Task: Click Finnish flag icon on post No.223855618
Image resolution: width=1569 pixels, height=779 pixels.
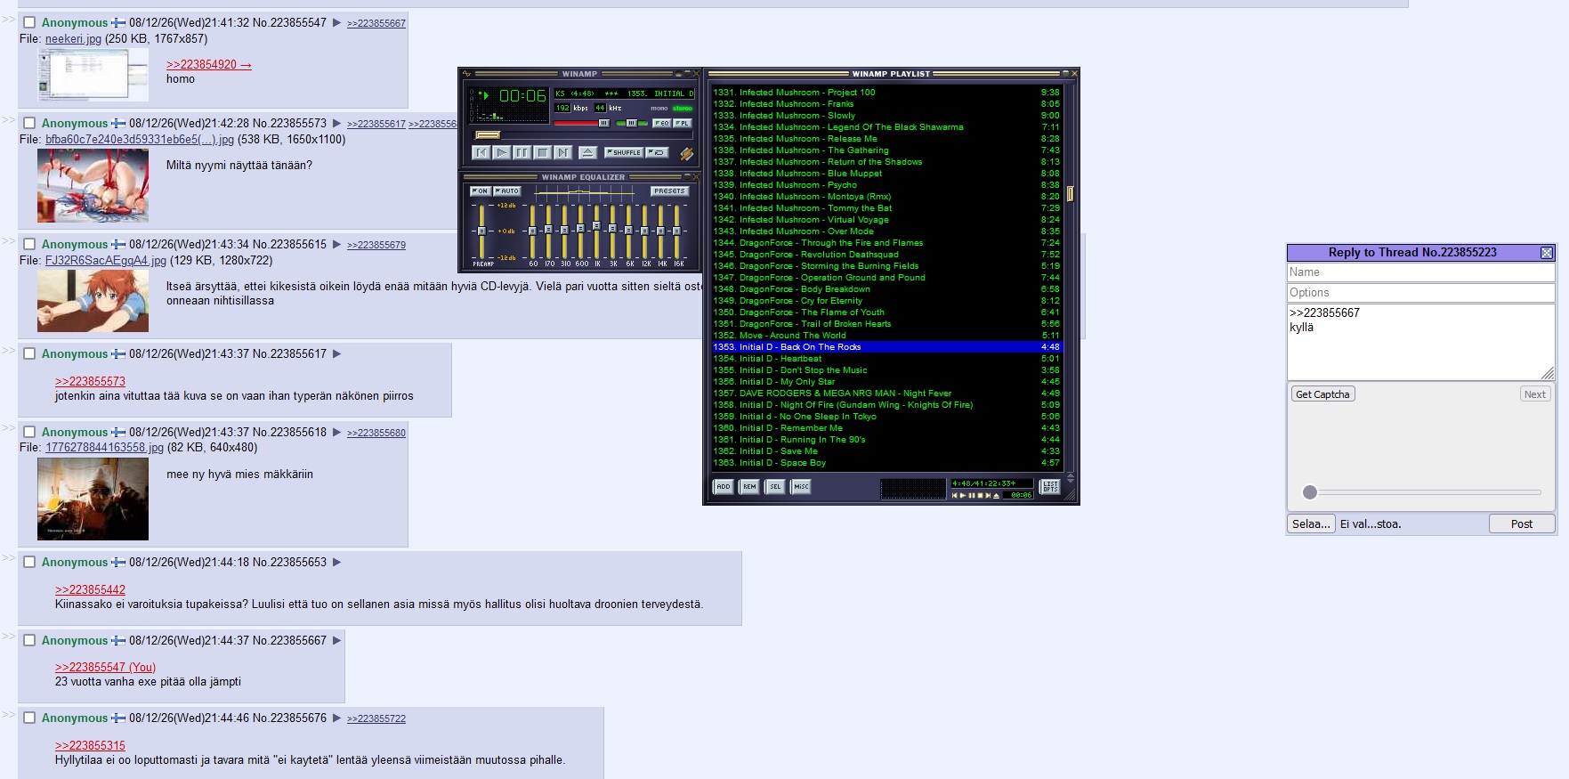Action: pyautogui.click(x=118, y=433)
